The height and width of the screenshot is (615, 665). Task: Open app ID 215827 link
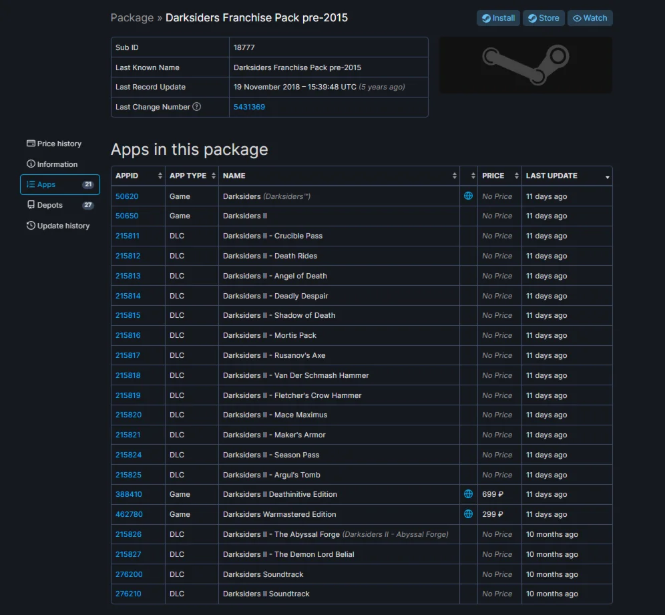(x=128, y=554)
